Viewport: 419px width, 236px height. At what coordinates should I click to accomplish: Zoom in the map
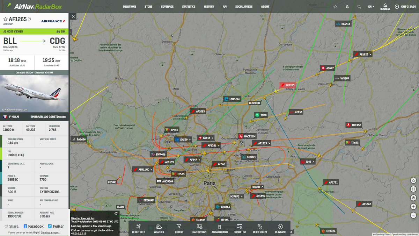click(x=413, y=206)
